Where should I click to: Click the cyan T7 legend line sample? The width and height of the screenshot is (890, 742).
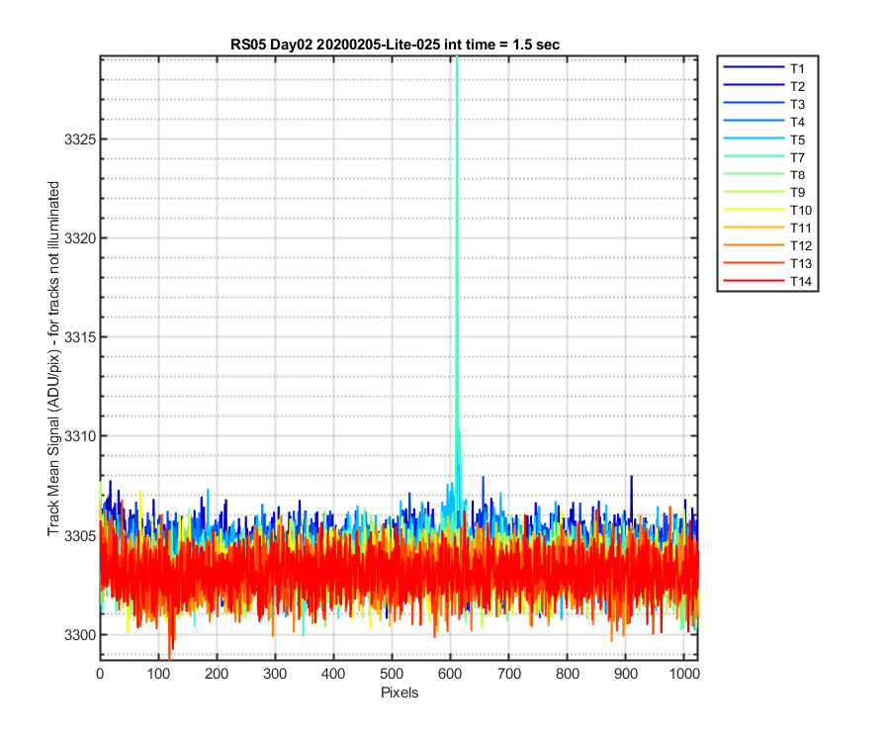tap(754, 155)
